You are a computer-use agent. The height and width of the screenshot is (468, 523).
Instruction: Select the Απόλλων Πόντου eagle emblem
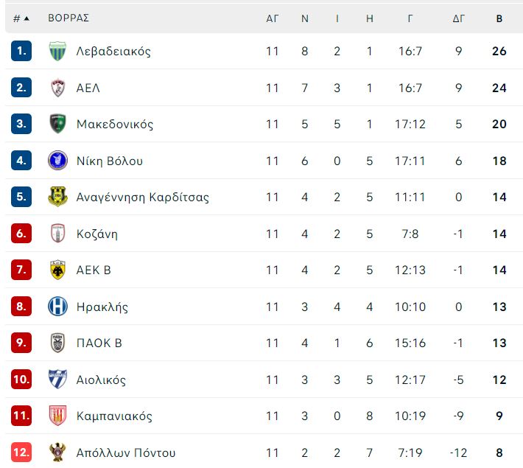(57, 453)
